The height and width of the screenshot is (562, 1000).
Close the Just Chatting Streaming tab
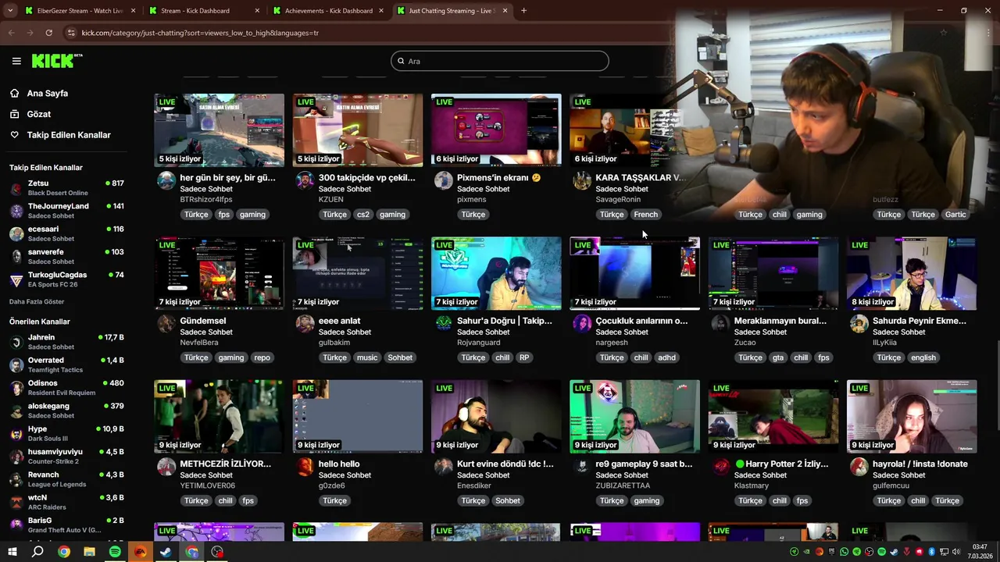coord(505,11)
